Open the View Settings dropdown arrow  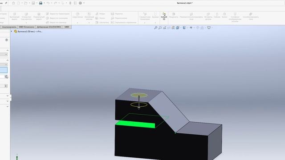pyautogui.click(x=212, y=28)
